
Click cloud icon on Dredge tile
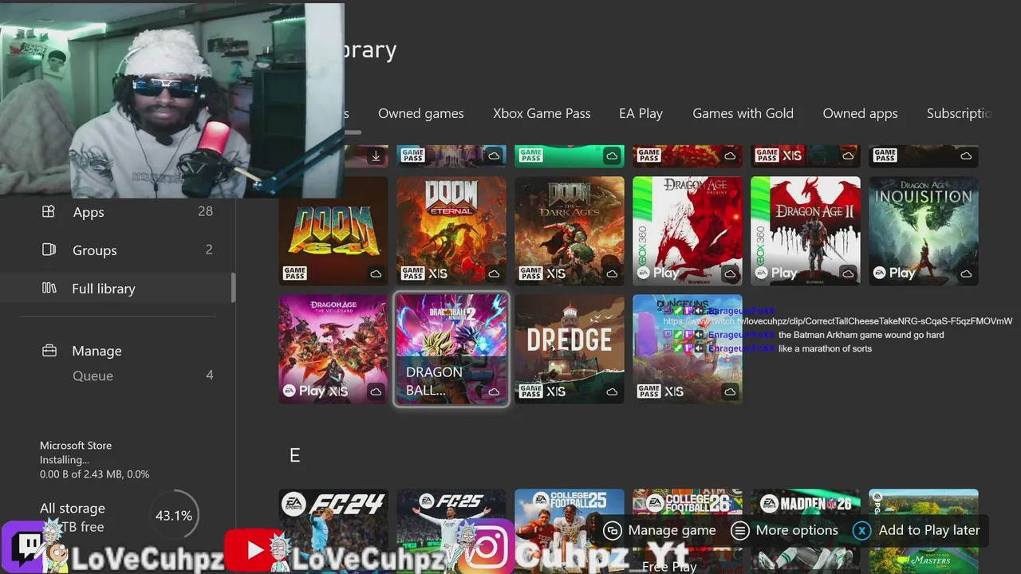coord(612,391)
